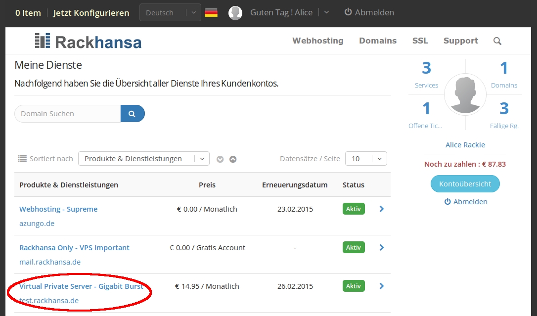Click the price € 0.00 / Gratis Account
The width and height of the screenshot is (537, 316).
click(x=208, y=248)
